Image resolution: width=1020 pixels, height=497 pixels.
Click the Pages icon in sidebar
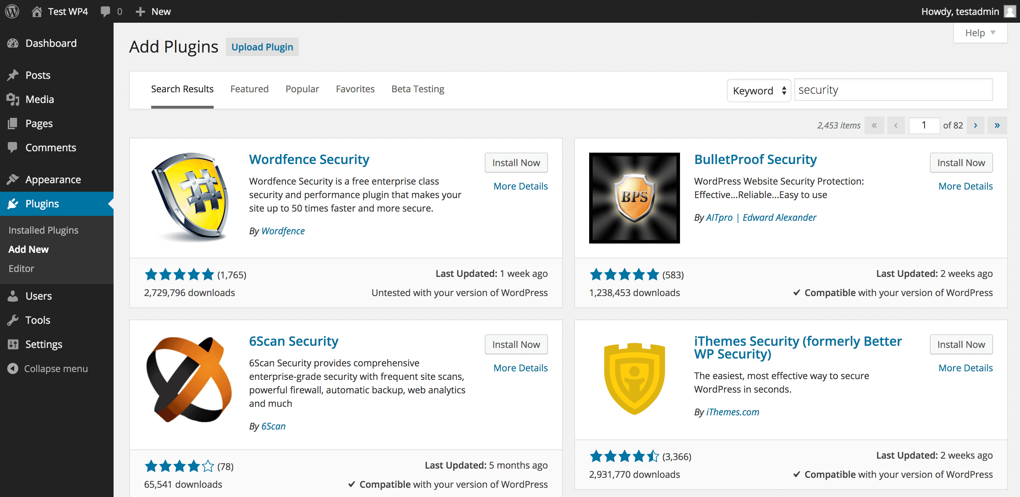point(13,124)
